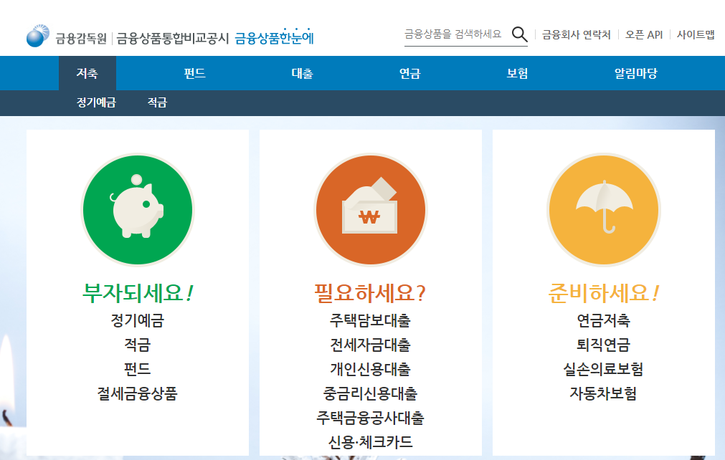Click the 필요하세요? orange heading
The width and height of the screenshot is (725, 460).
370,293
